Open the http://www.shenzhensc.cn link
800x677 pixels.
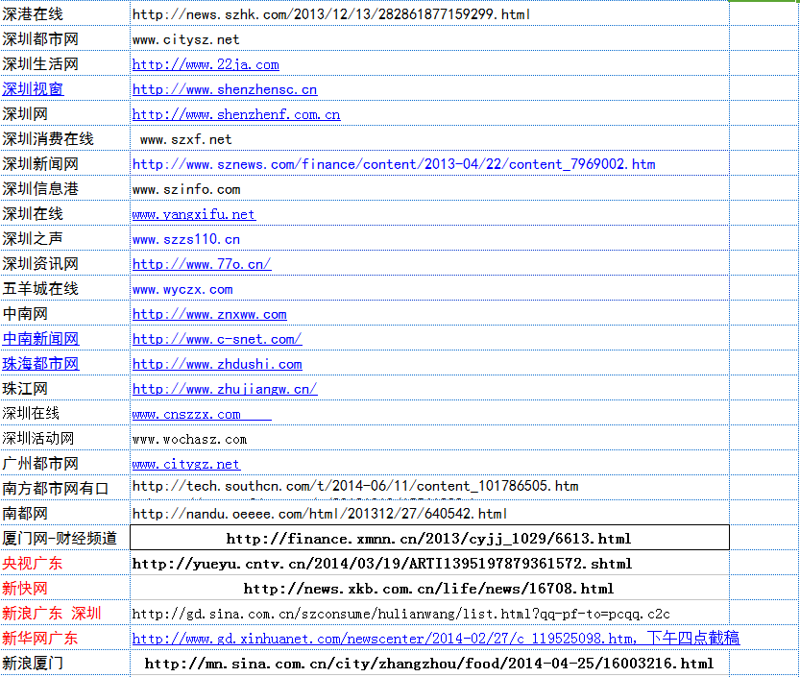tap(225, 90)
